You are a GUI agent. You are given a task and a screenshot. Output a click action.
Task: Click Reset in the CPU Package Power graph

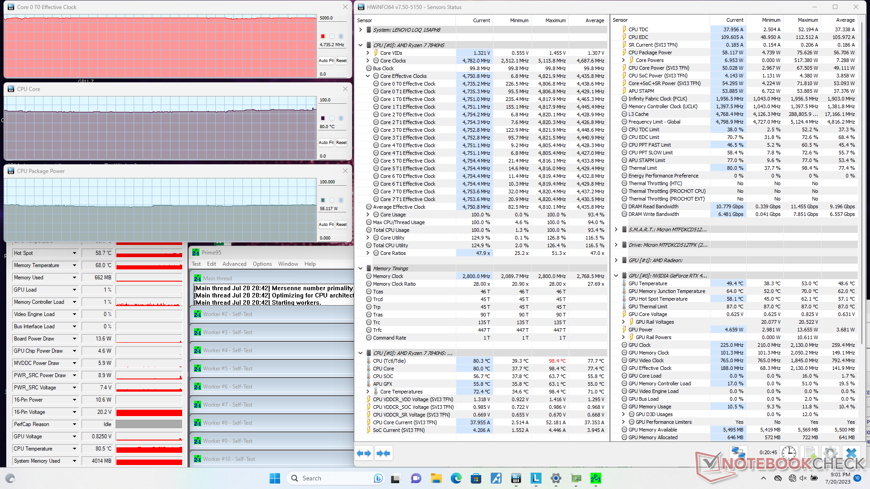click(x=341, y=224)
